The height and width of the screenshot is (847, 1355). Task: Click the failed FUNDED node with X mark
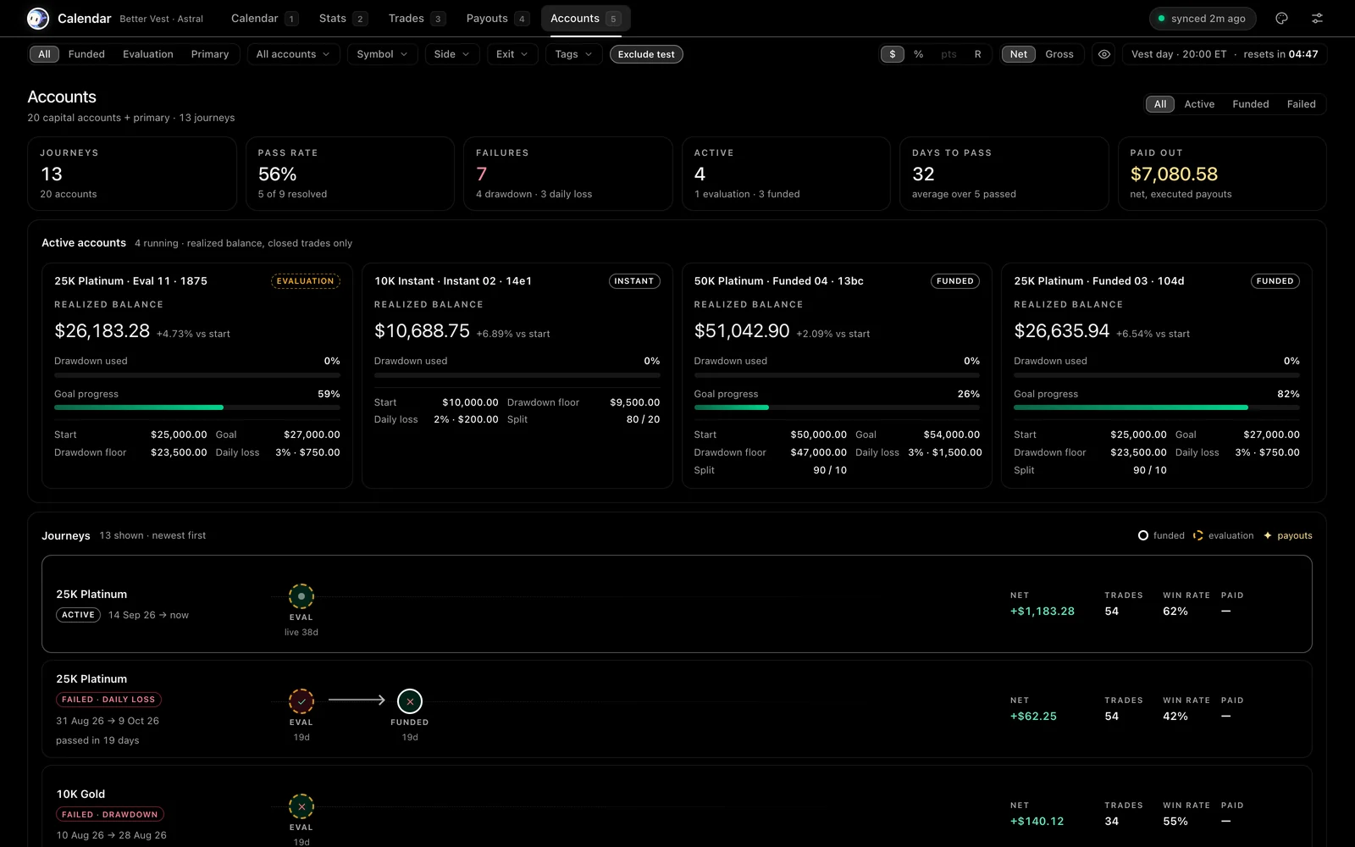[x=410, y=701]
